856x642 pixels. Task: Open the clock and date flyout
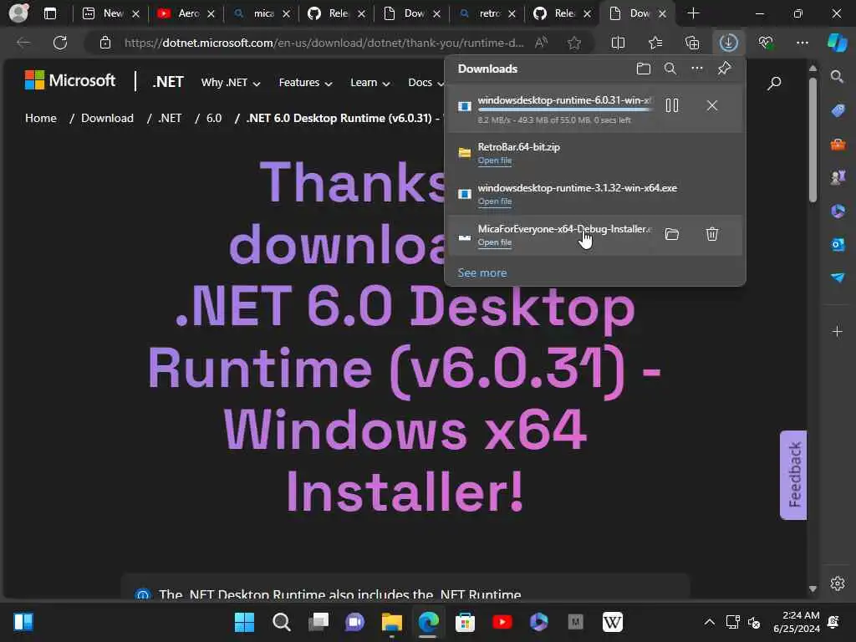[x=796, y=622]
